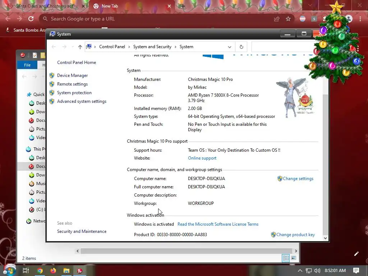The width and height of the screenshot is (368, 276).
Task: Select This PC in File Explorer tree
Action: point(36,149)
